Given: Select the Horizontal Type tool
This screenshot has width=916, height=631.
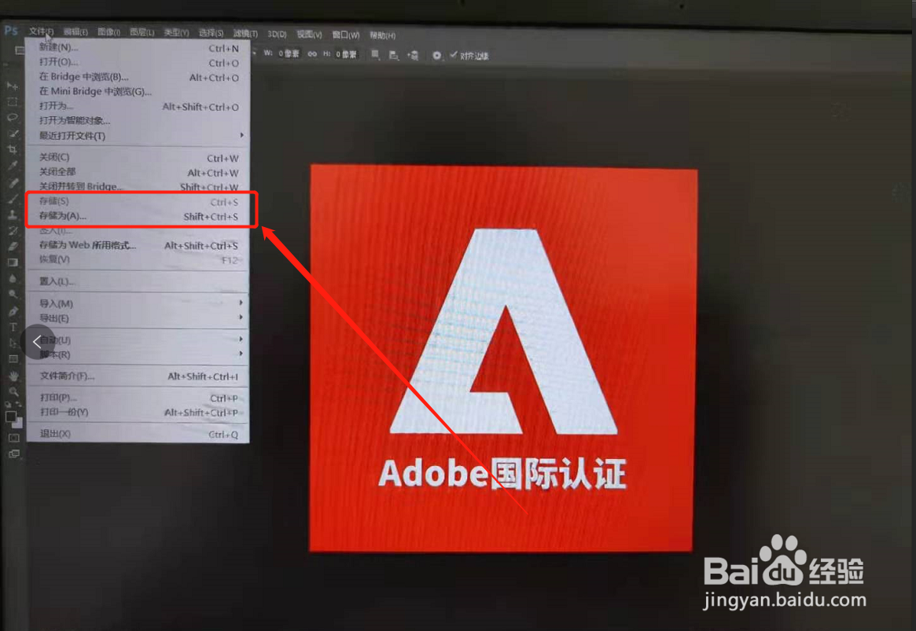Looking at the screenshot, I should [x=13, y=327].
